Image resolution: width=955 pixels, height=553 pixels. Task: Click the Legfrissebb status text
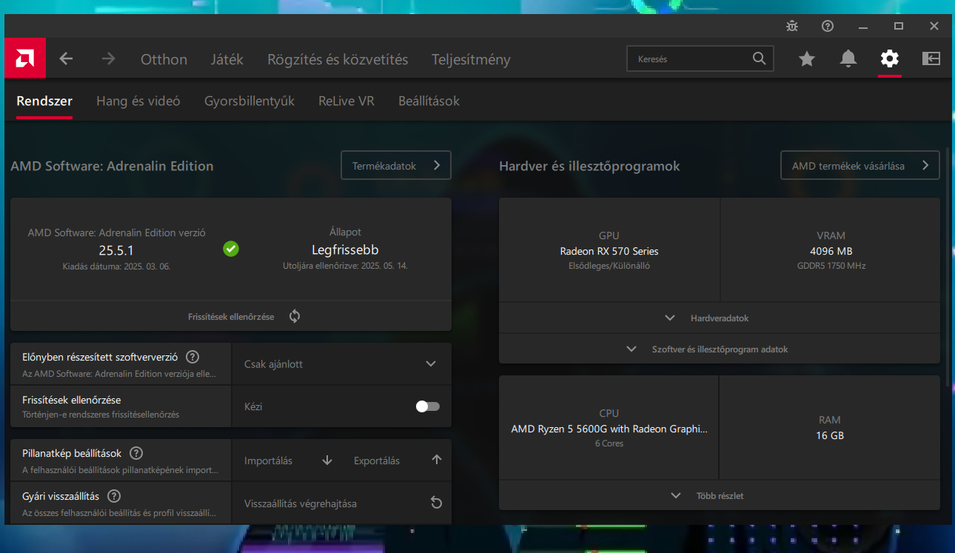(345, 250)
